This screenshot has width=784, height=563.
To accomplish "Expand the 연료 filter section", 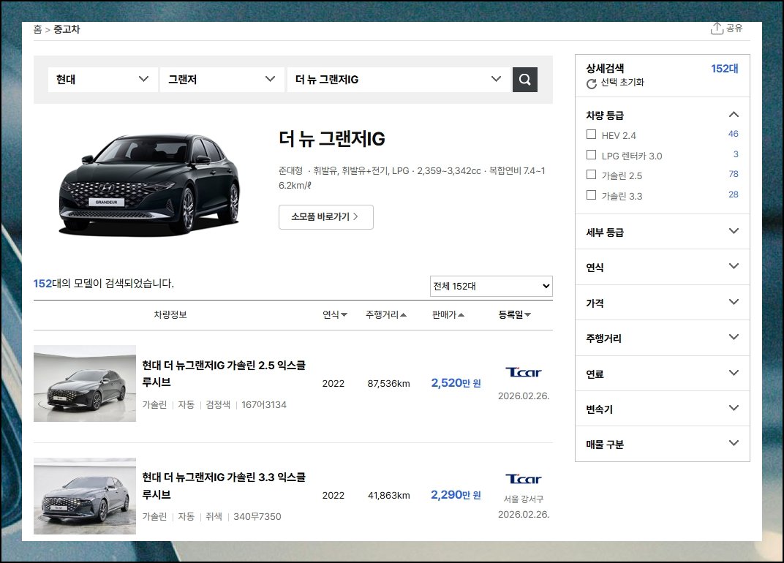I will (x=662, y=374).
